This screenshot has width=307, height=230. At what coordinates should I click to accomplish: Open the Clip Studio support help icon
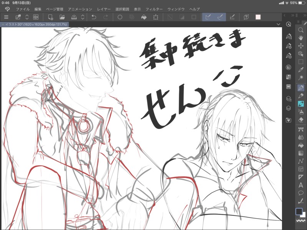(246, 17)
